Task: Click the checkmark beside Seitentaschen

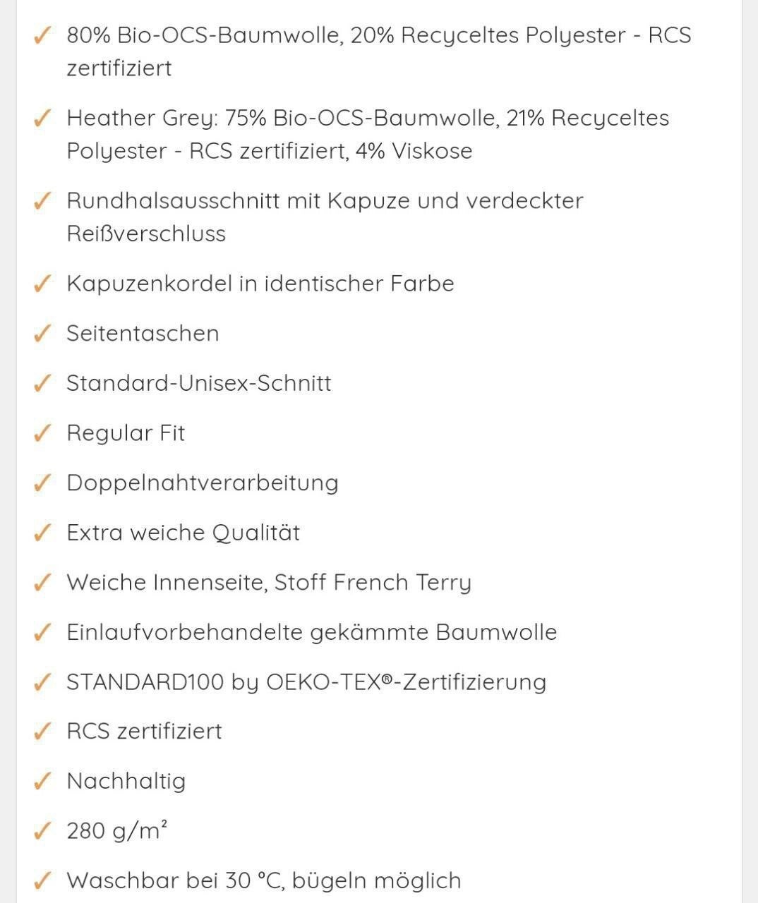Action: (x=42, y=333)
